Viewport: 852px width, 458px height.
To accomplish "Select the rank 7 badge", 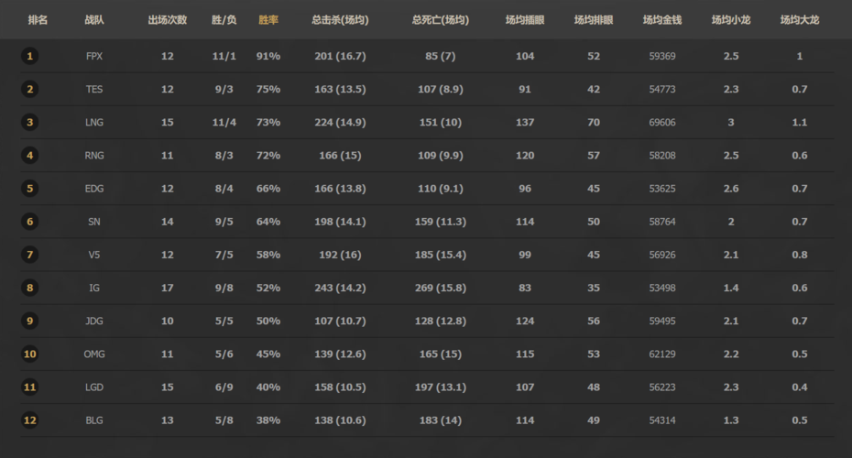I will coord(30,255).
